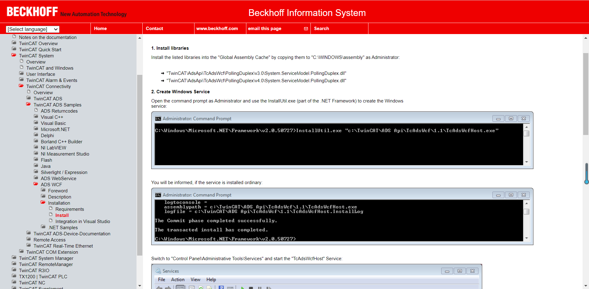Click the open Installation folder icon

(43, 202)
